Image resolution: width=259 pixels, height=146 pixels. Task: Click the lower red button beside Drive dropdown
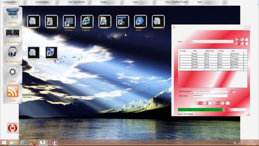click(x=242, y=43)
